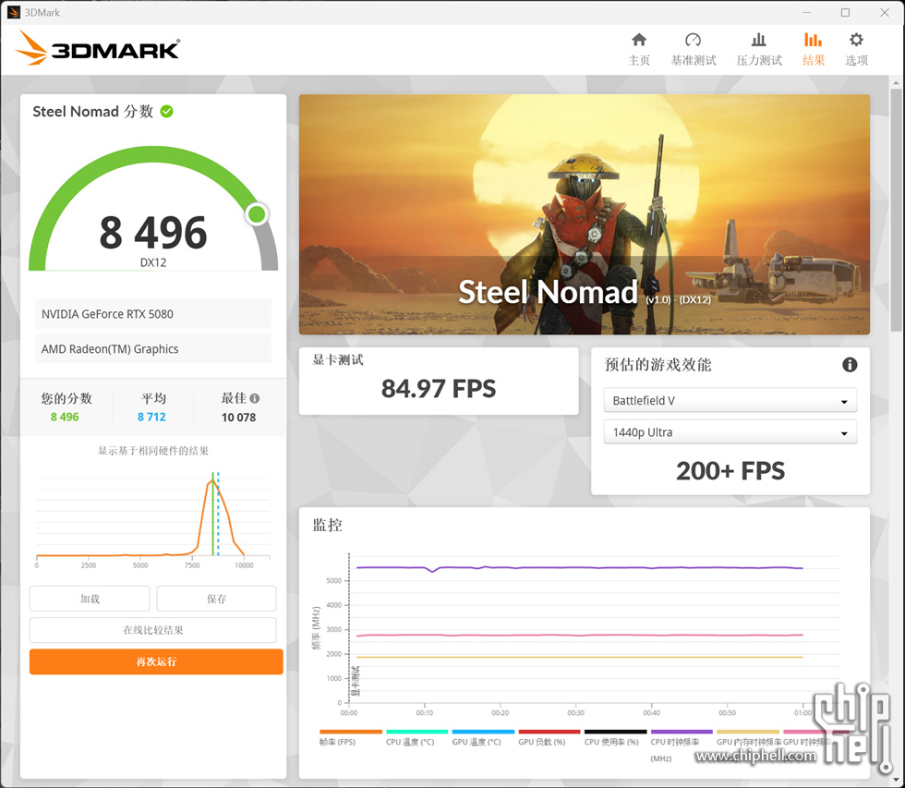Open info icon for 预估的游戏效能
The height and width of the screenshot is (788, 905).
point(850,365)
